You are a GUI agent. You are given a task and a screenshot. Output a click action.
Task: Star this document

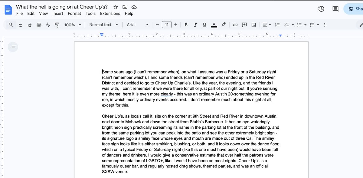tap(116, 7)
